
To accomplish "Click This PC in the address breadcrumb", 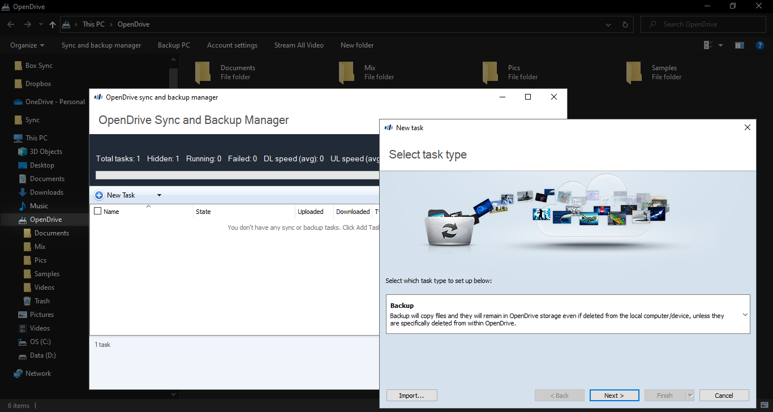I will pyautogui.click(x=93, y=24).
